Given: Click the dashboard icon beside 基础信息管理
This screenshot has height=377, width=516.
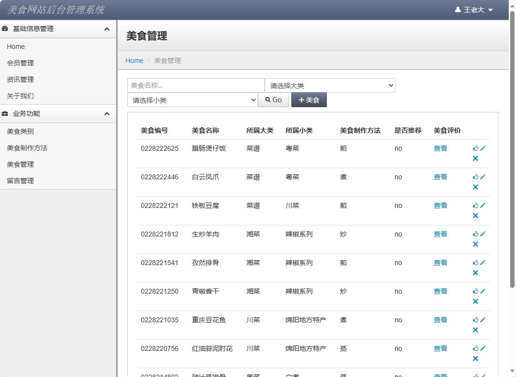Looking at the screenshot, I should pos(5,29).
